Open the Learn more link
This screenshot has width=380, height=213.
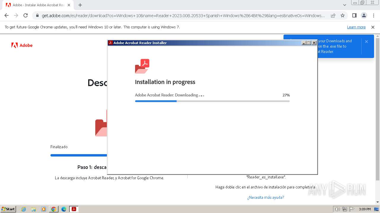pos(356,27)
